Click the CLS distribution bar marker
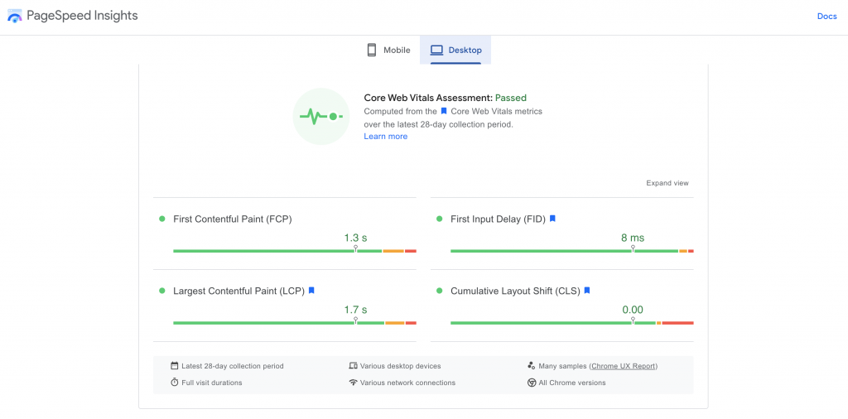The image size is (848, 419). (633, 321)
